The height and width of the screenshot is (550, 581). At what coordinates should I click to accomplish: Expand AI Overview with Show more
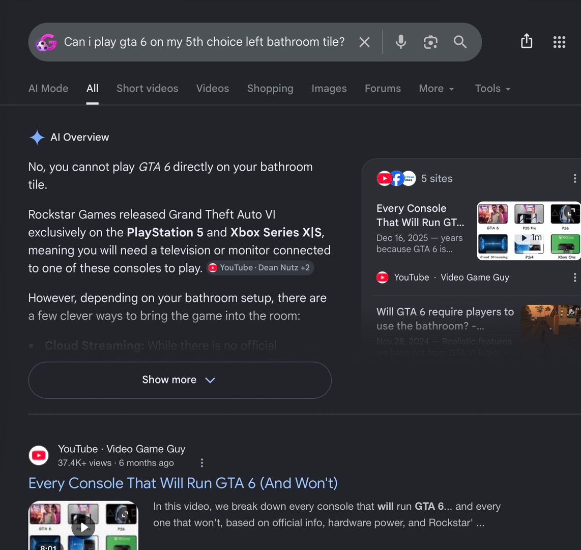(x=180, y=380)
